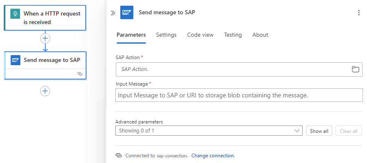
Task: Add a step between trigger and SAP action
Action: (45, 38)
